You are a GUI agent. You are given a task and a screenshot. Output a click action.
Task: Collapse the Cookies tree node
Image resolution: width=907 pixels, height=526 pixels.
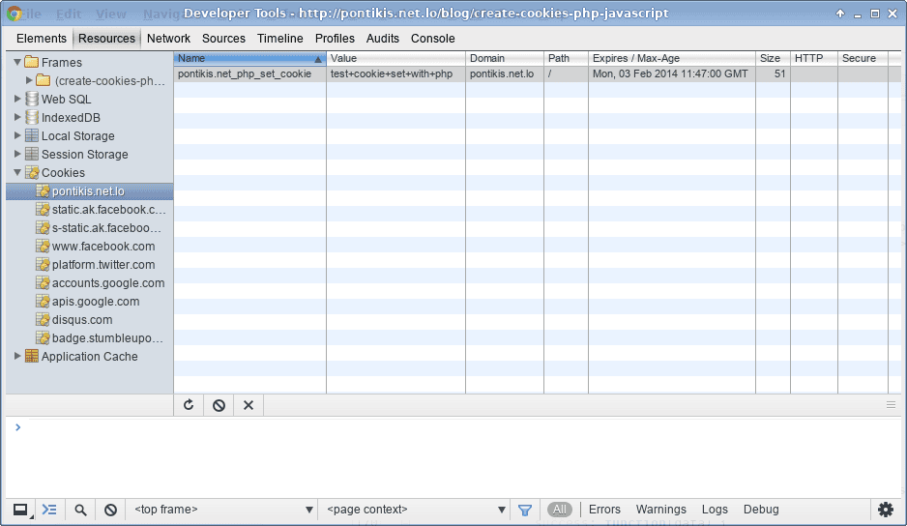(17, 172)
